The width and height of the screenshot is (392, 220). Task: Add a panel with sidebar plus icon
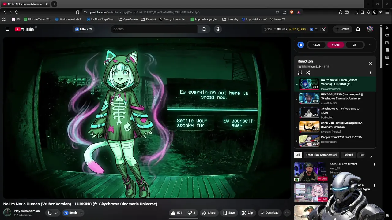point(387,64)
